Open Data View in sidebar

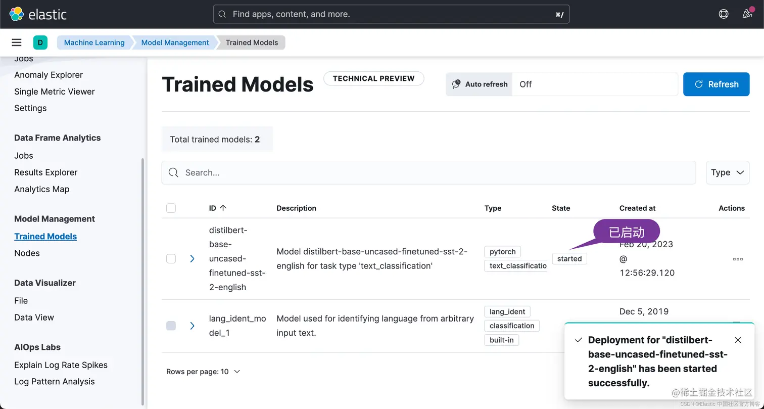pos(34,317)
